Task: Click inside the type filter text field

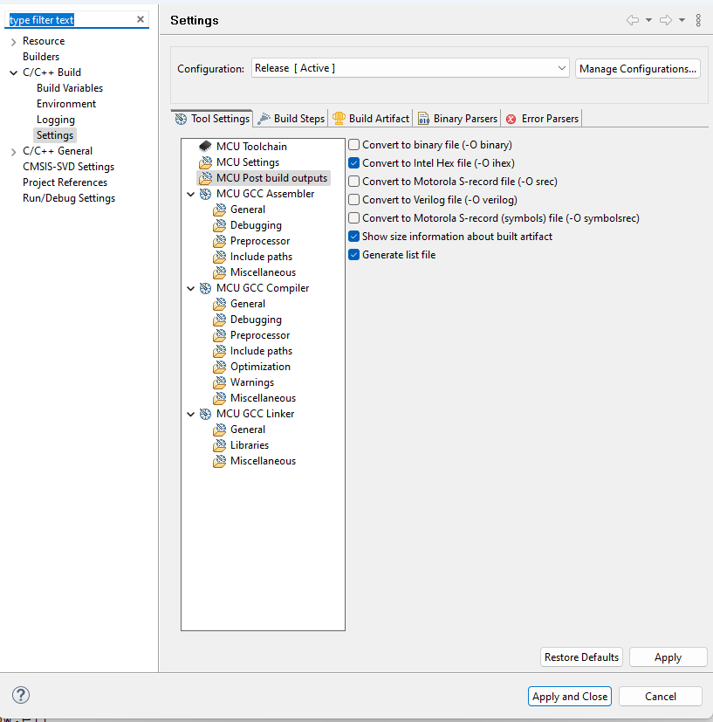Action: tap(70, 18)
